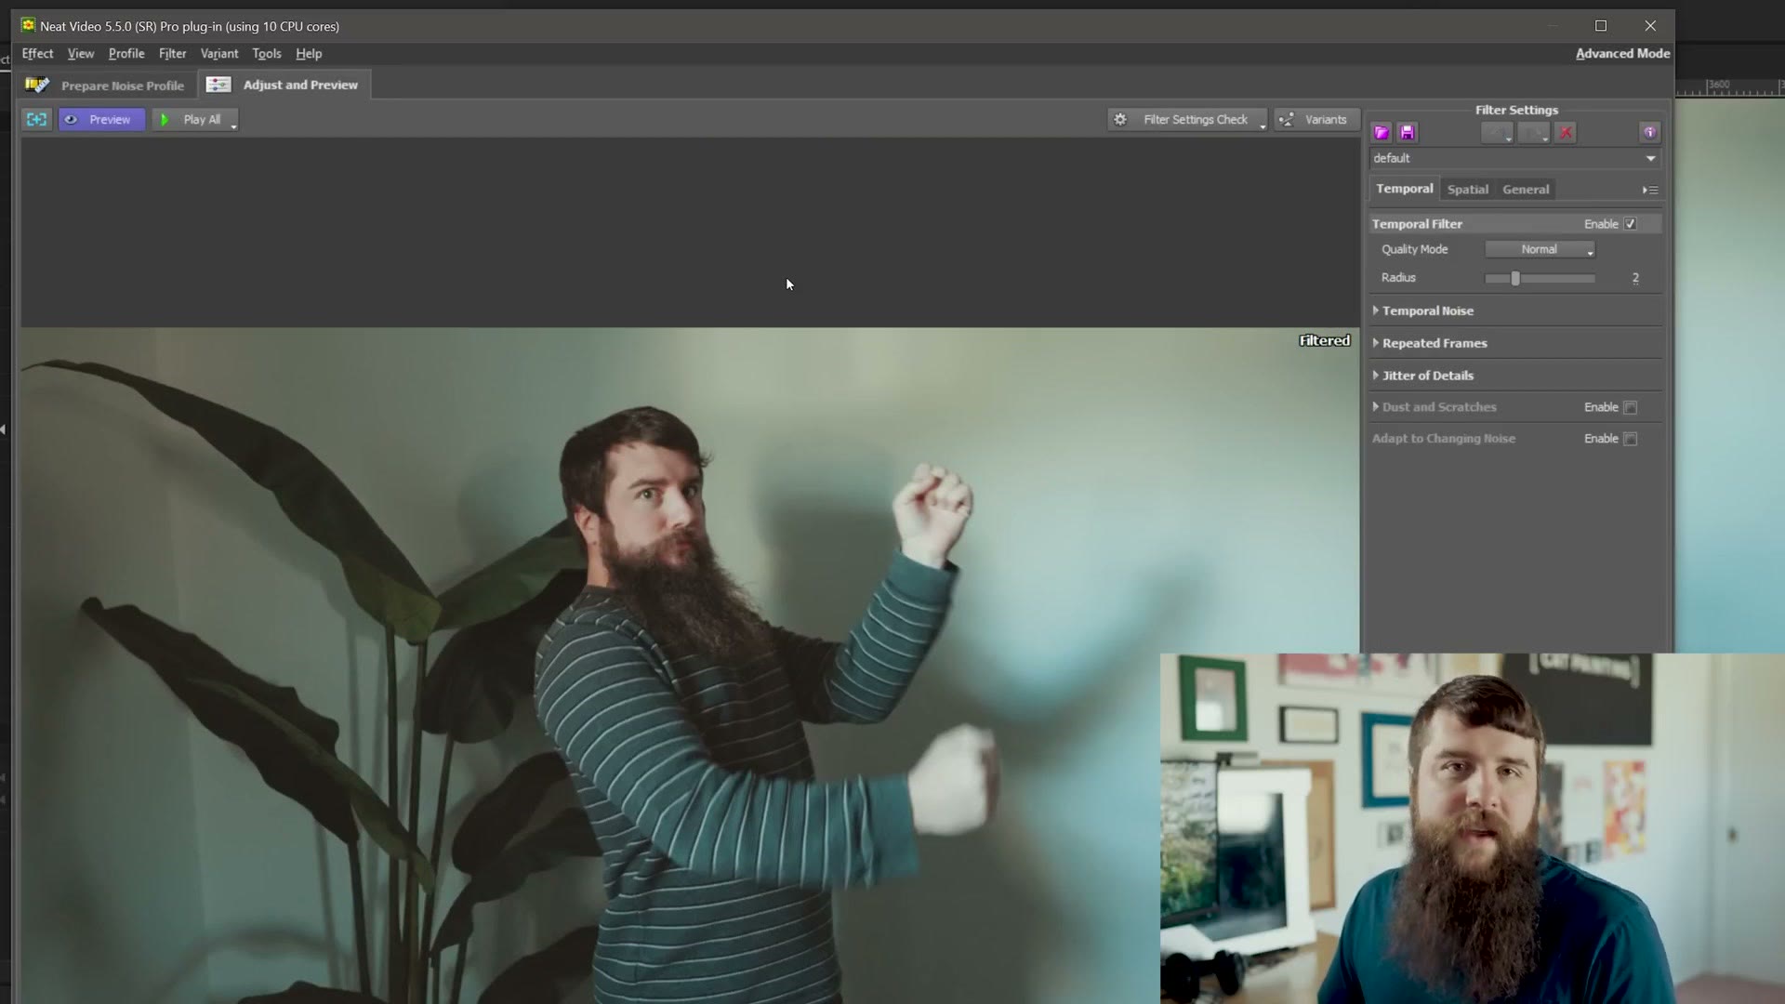
Task: Open the Variant menu
Action: pos(219,54)
